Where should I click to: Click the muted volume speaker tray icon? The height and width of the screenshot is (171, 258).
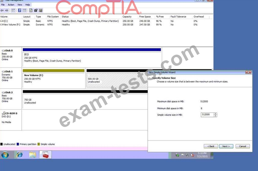click(192, 155)
